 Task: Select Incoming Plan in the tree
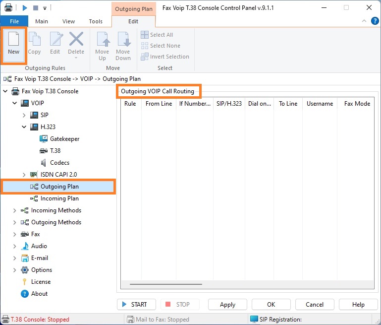[x=59, y=198]
